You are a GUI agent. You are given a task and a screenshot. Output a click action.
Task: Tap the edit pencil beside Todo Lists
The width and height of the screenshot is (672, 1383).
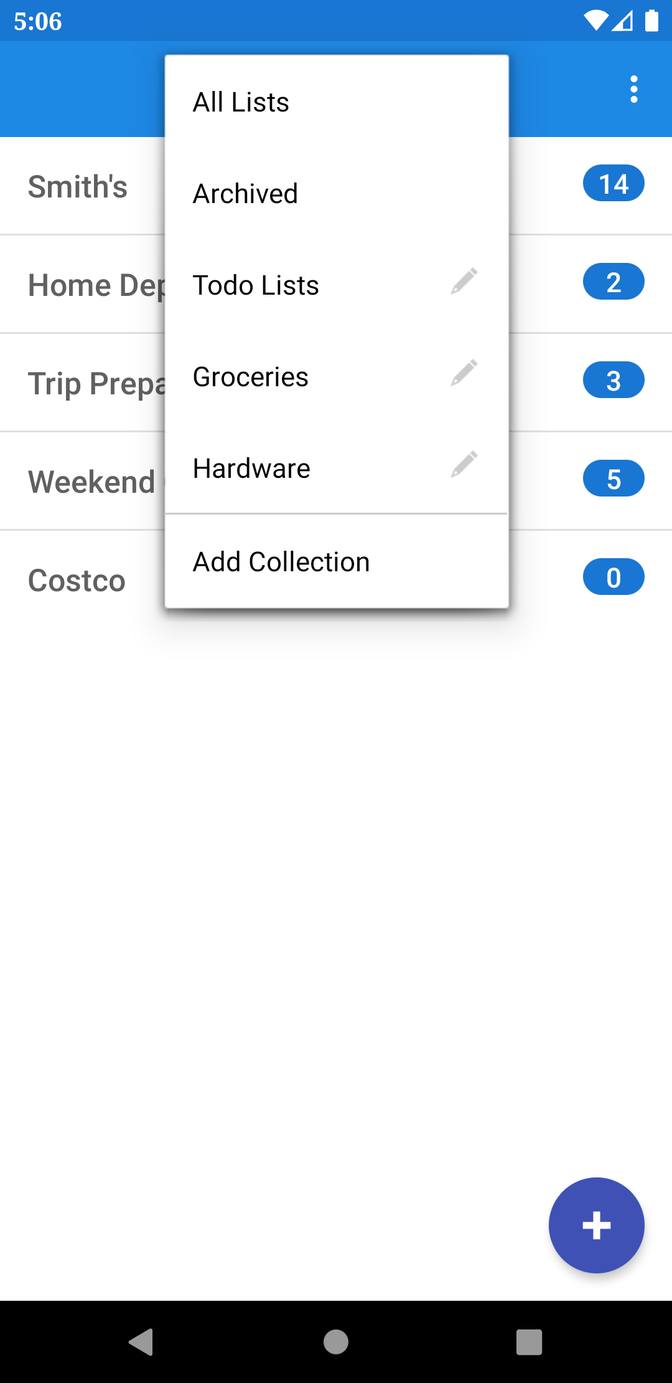[x=464, y=282]
